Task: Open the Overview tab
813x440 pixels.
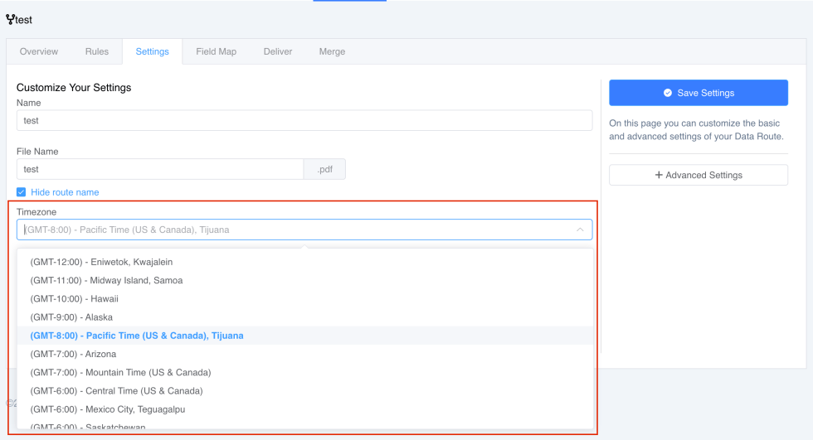Action: [39, 51]
